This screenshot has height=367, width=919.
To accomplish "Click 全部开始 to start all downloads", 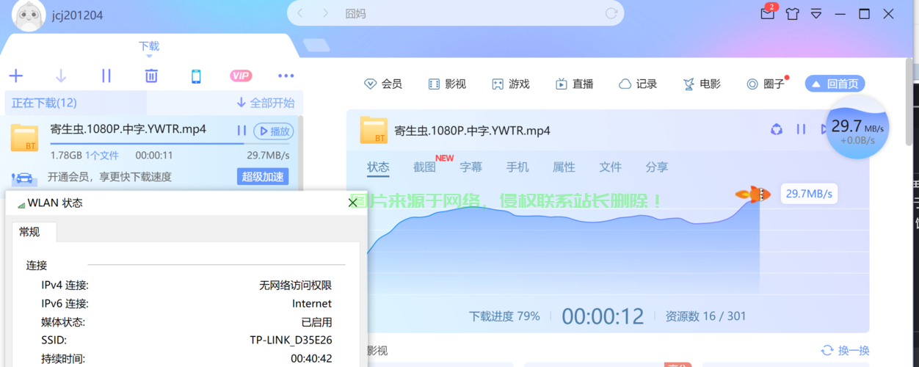I will coord(266,103).
